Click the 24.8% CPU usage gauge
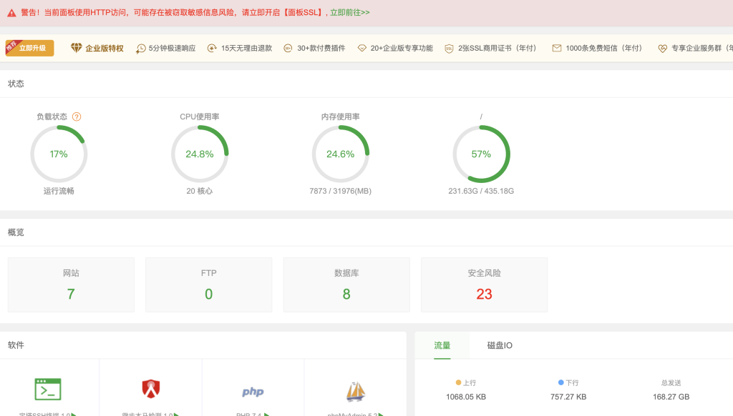733x416 pixels. tap(200, 154)
